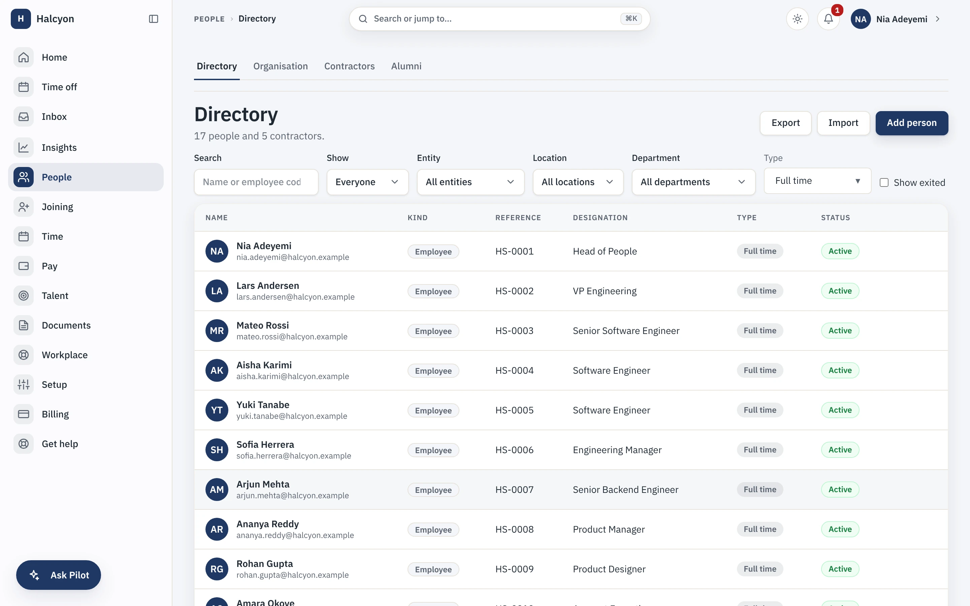The width and height of the screenshot is (970, 606).
Task: Click the search magnifier icon
Action: [363, 19]
